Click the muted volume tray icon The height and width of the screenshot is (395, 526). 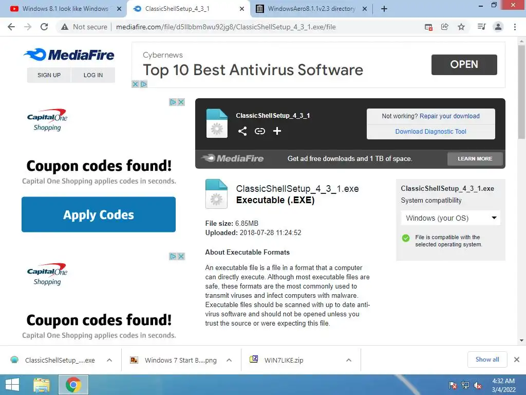[478, 385]
